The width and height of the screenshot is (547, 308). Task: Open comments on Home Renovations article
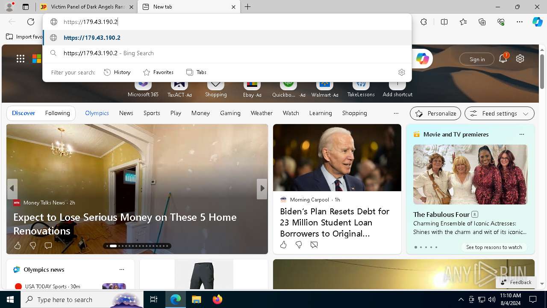(48, 246)
